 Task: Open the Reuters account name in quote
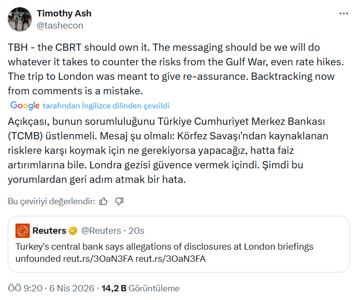pyautogui.click(x=49, y=230)
